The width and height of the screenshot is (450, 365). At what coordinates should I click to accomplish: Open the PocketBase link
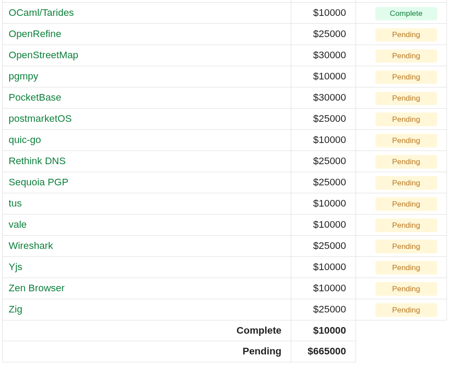click(35, 98)
